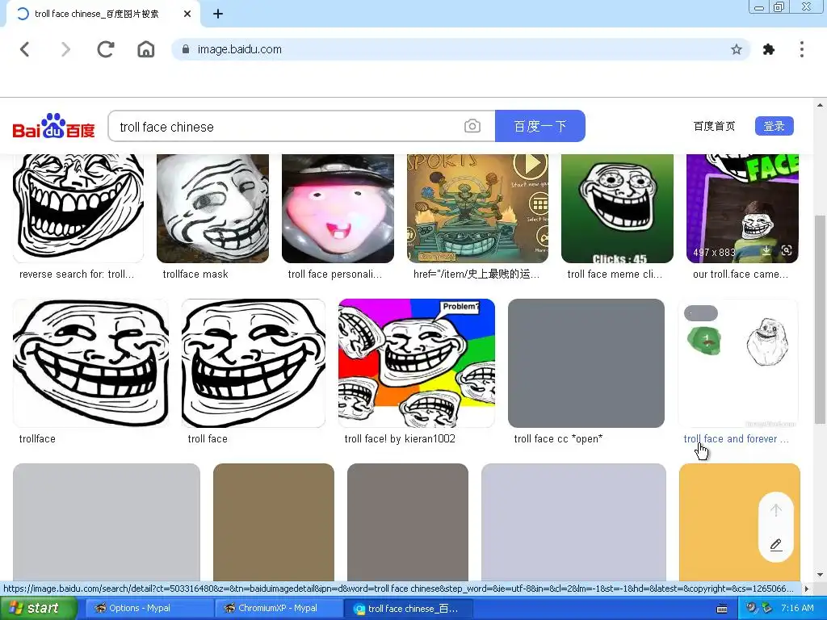Open the rainbow Problem? troll face thumbnail
Viewport: 827px width, 620px height.
coord(417,363)
